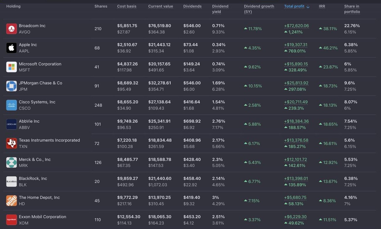Click the AVGO ticker symbol
381x229 pixels.
click(x=24, y=32)
